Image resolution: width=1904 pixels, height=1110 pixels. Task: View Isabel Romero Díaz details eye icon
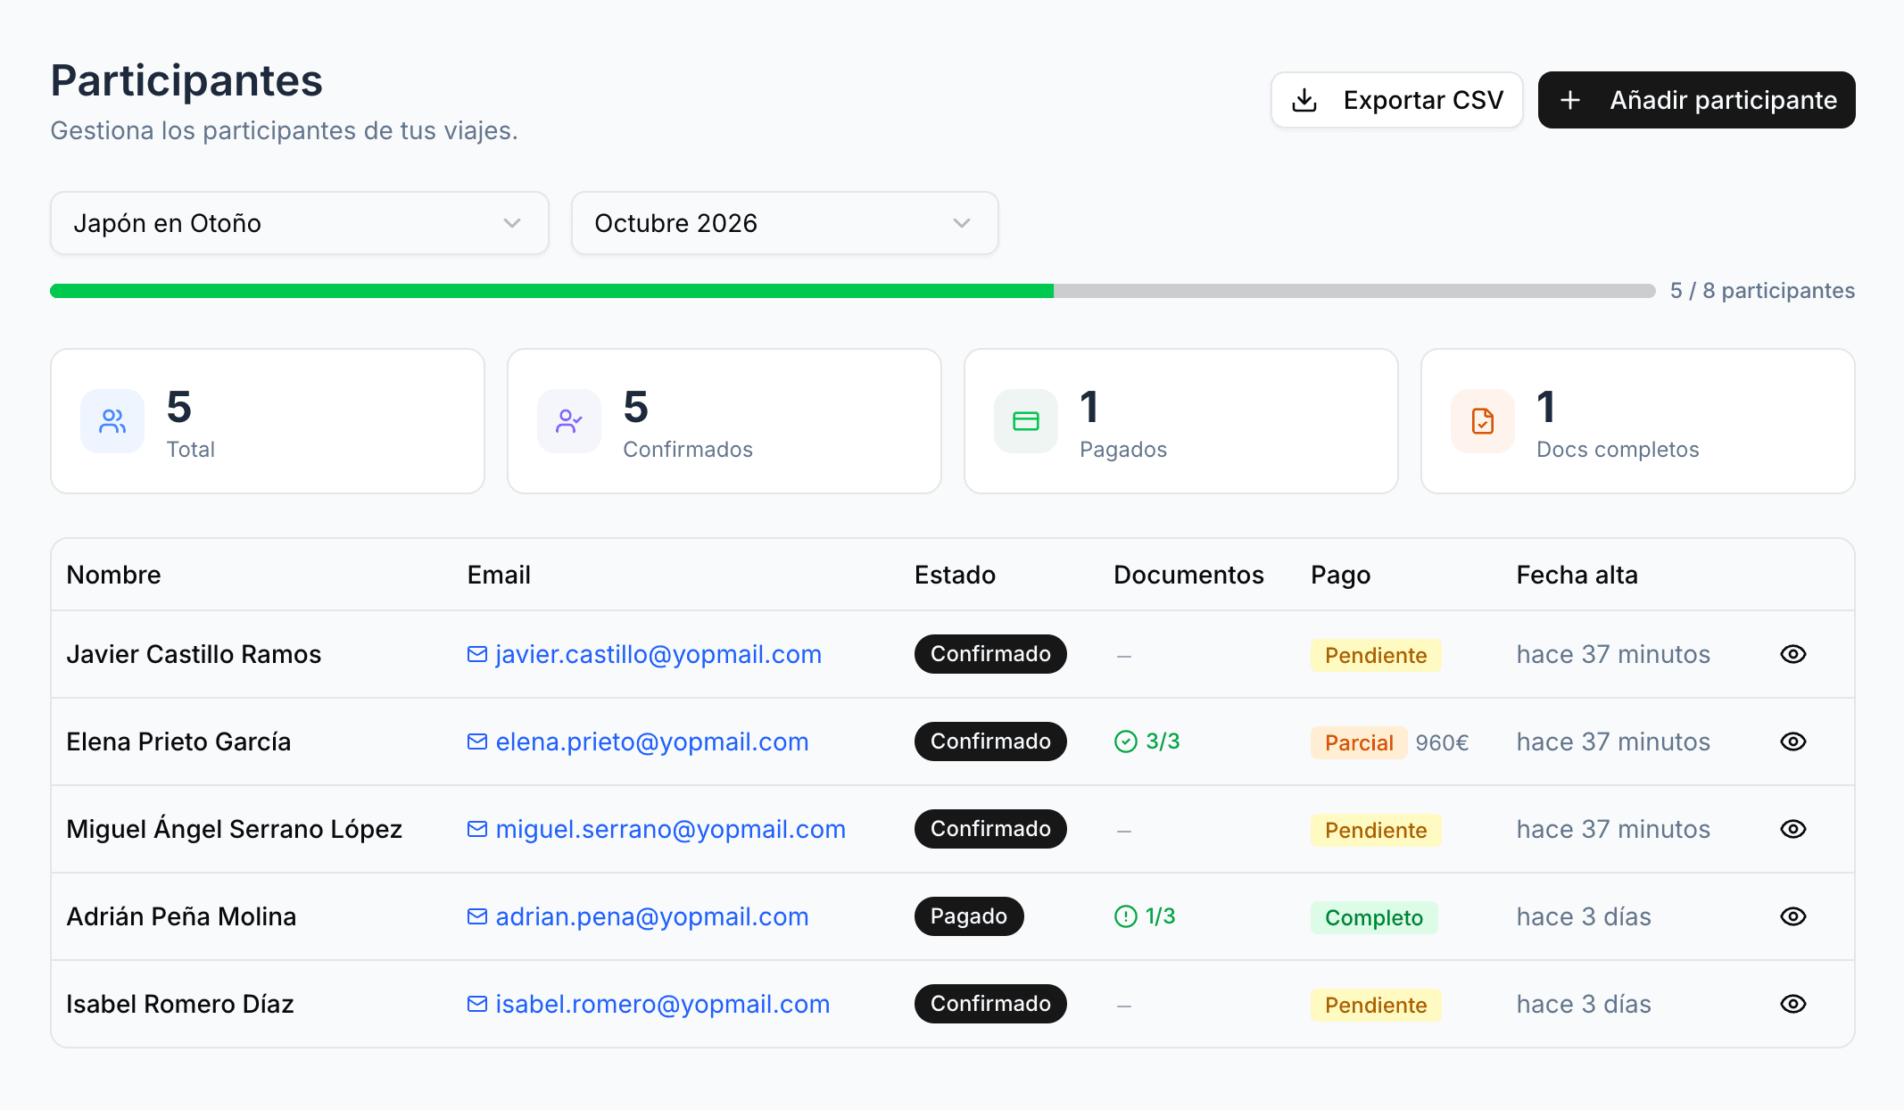coord(1793,1004)
